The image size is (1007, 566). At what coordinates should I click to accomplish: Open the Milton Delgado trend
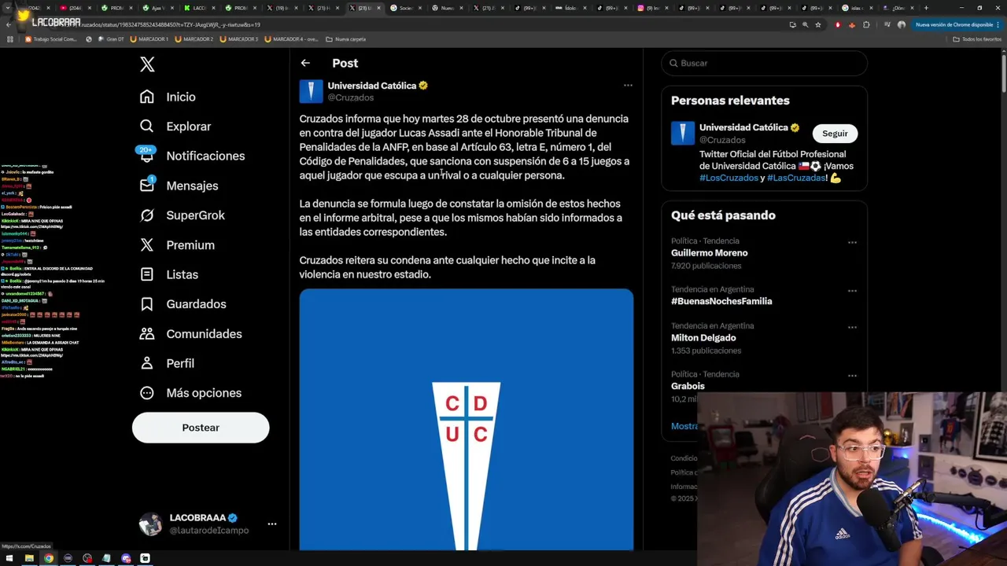coord(703,338)
